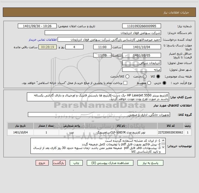Click the scroll up arrow in buyer notes
The image size is (199, 193).
coord(163,141)
